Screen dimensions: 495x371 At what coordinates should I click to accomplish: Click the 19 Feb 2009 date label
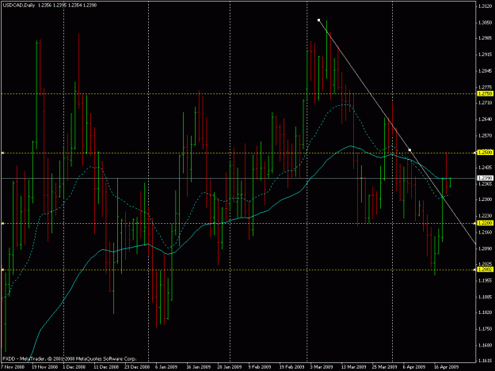coord(291,367)
